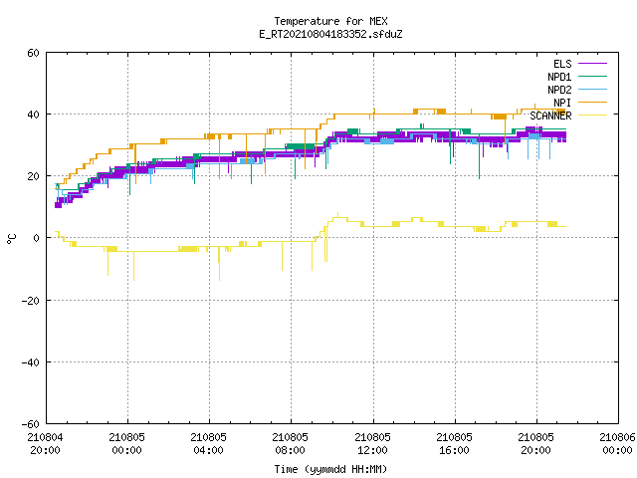Click the purple ELS legend line sample
The width and height of the screenshot is (637, 478).
coord(592,64)
